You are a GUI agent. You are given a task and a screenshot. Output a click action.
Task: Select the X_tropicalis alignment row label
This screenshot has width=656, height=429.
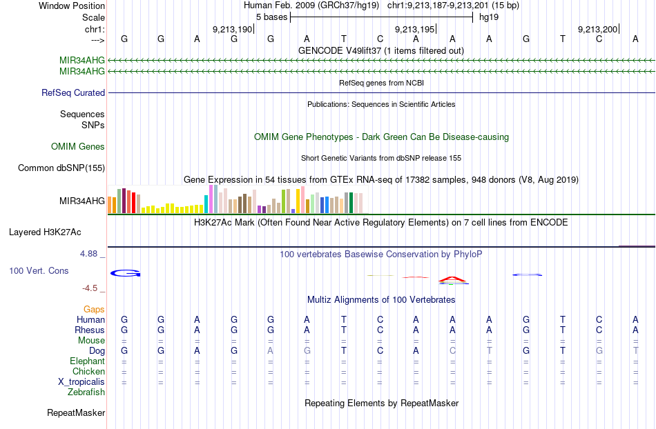tap(81, 382)
